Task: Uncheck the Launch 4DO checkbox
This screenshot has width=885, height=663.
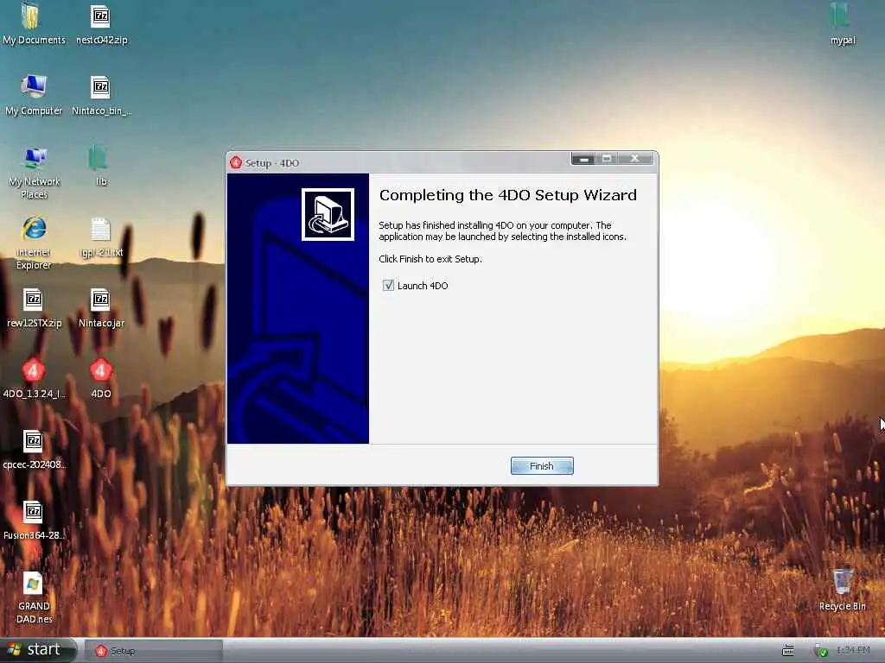Action: (388, 285)
